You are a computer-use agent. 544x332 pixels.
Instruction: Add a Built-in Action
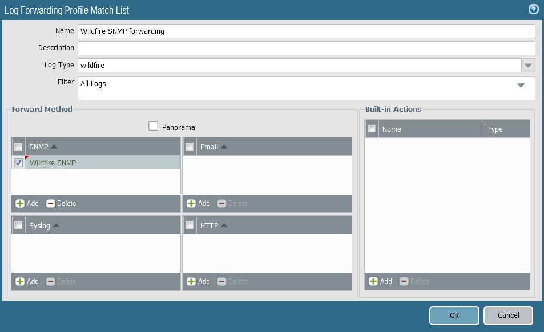click(x=381, y=281)
